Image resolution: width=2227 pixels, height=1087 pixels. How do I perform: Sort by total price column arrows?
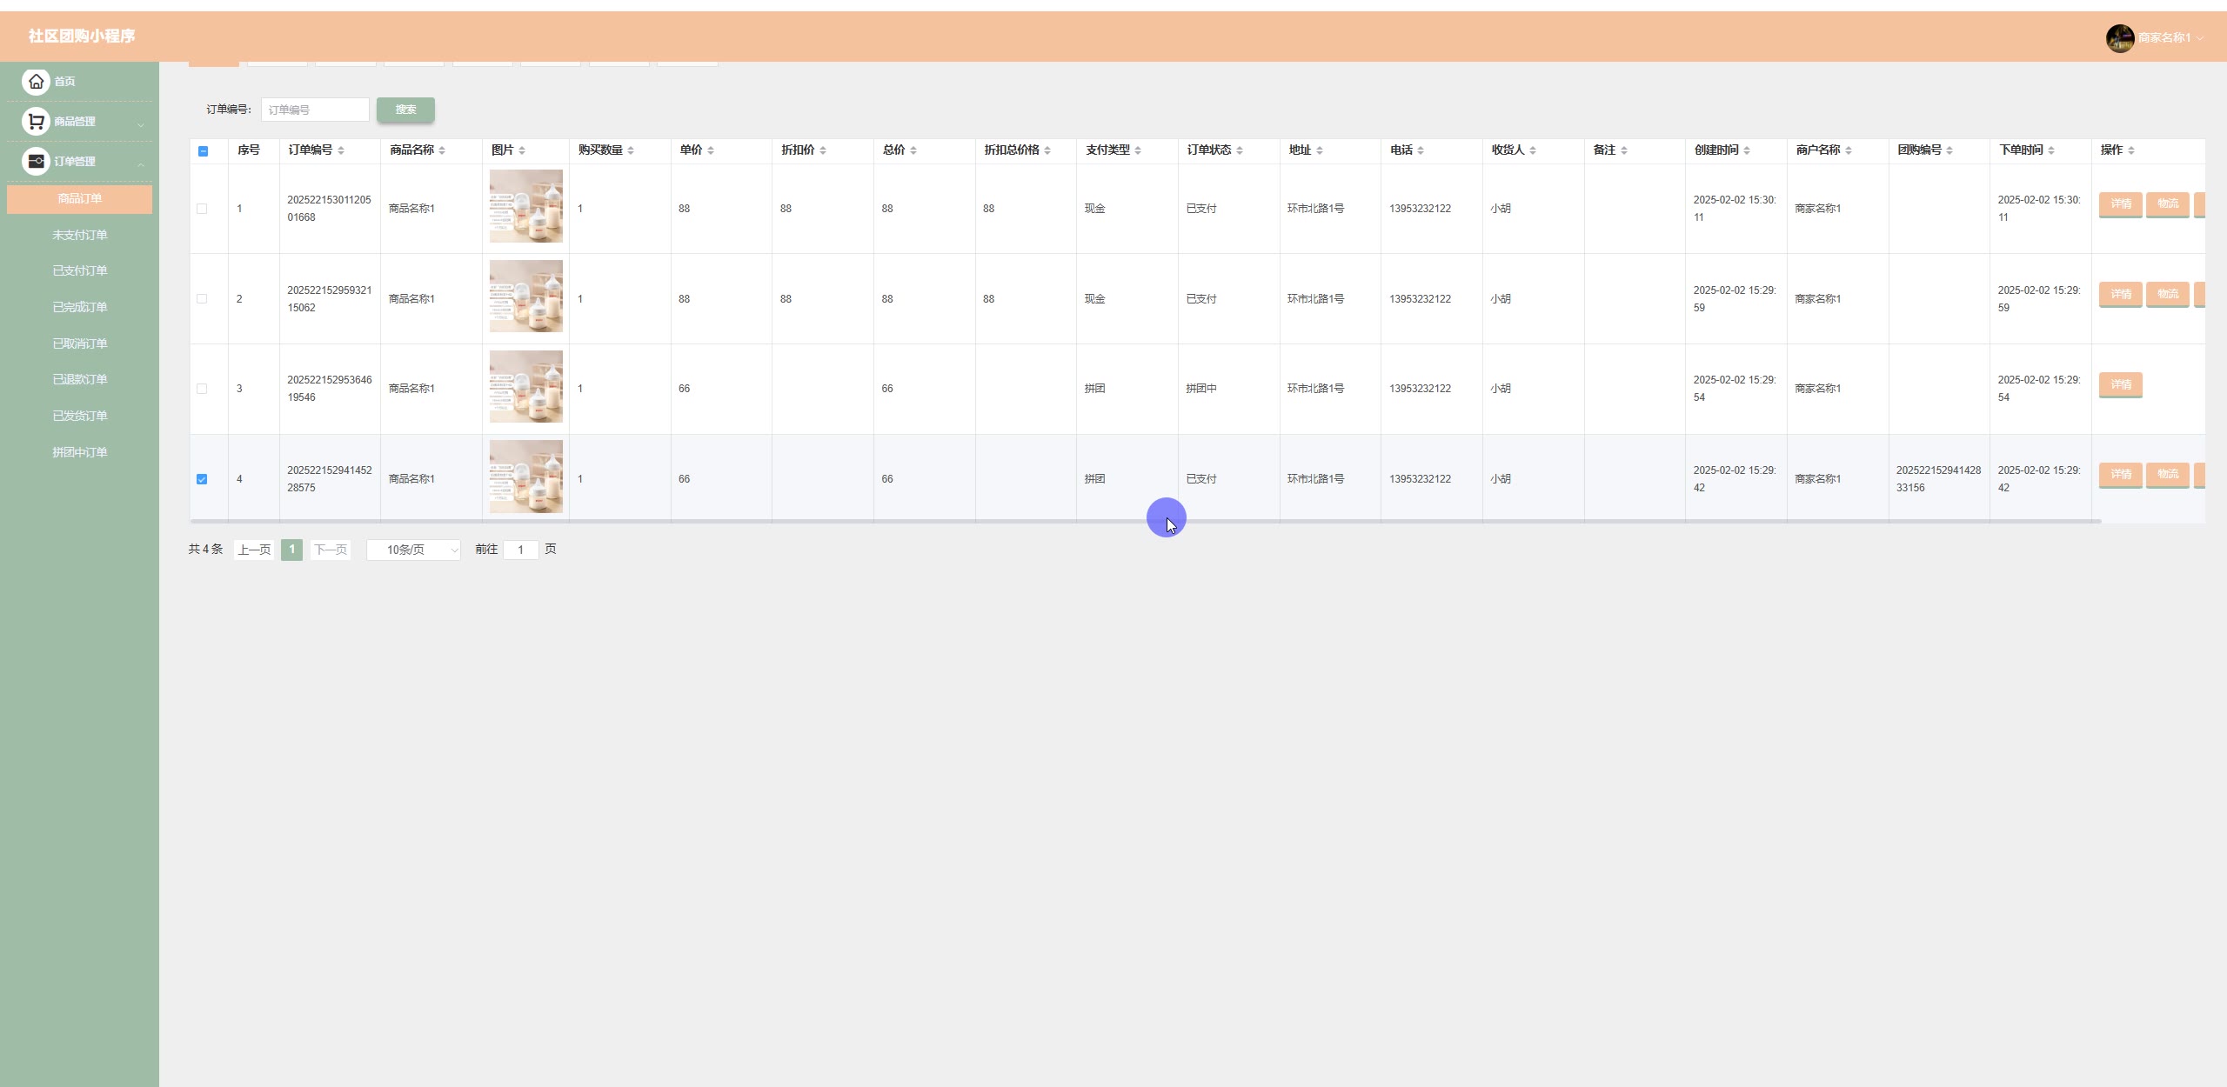tap(913, 150)
